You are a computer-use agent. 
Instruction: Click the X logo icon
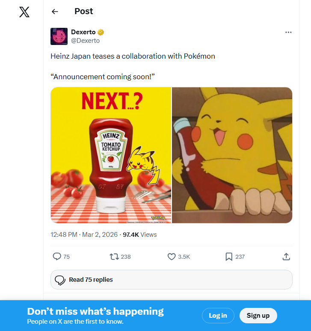click(x=24, y=12)
